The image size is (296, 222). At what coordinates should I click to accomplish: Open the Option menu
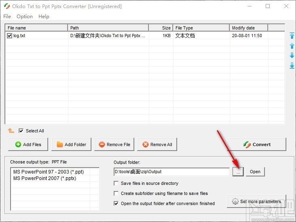pyautogui.click(x=25, y=17)
